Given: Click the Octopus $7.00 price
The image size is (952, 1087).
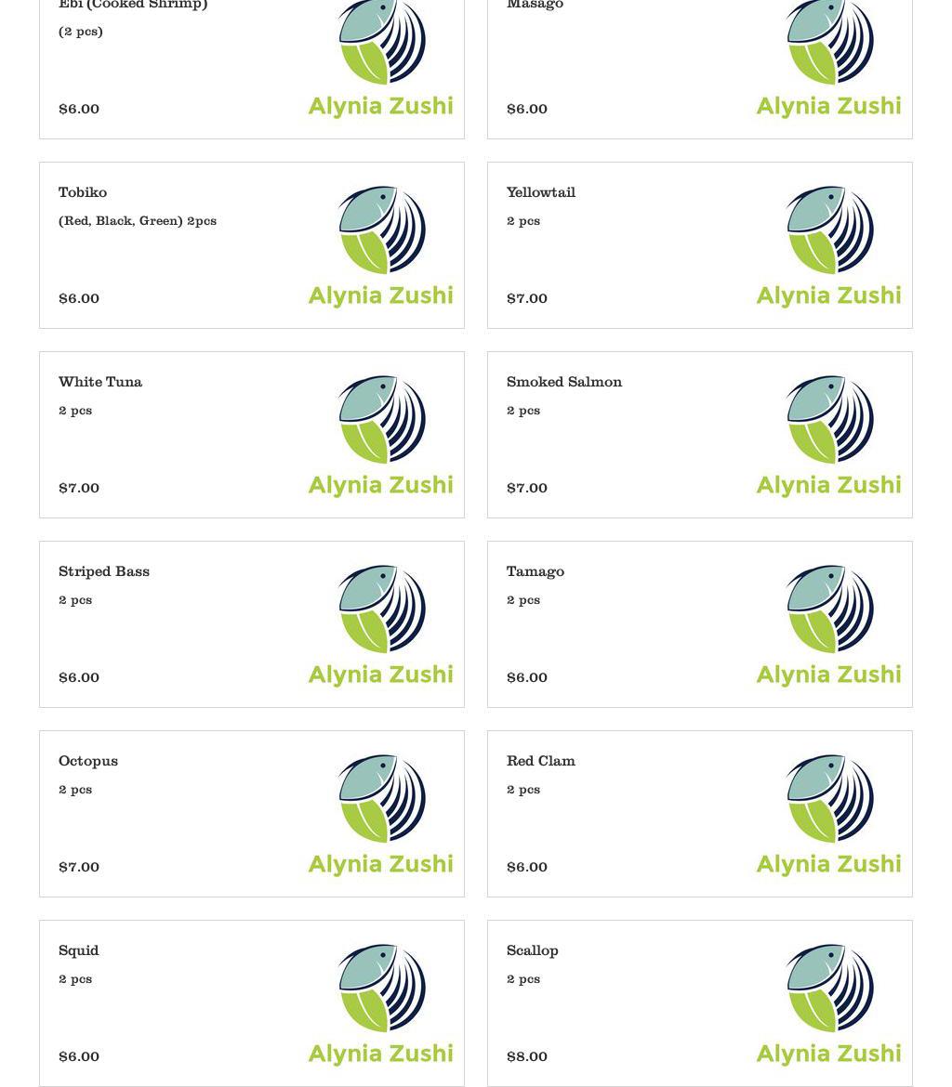Looking at the screenshot, I should pyautogui.click(x=79, y=867).
